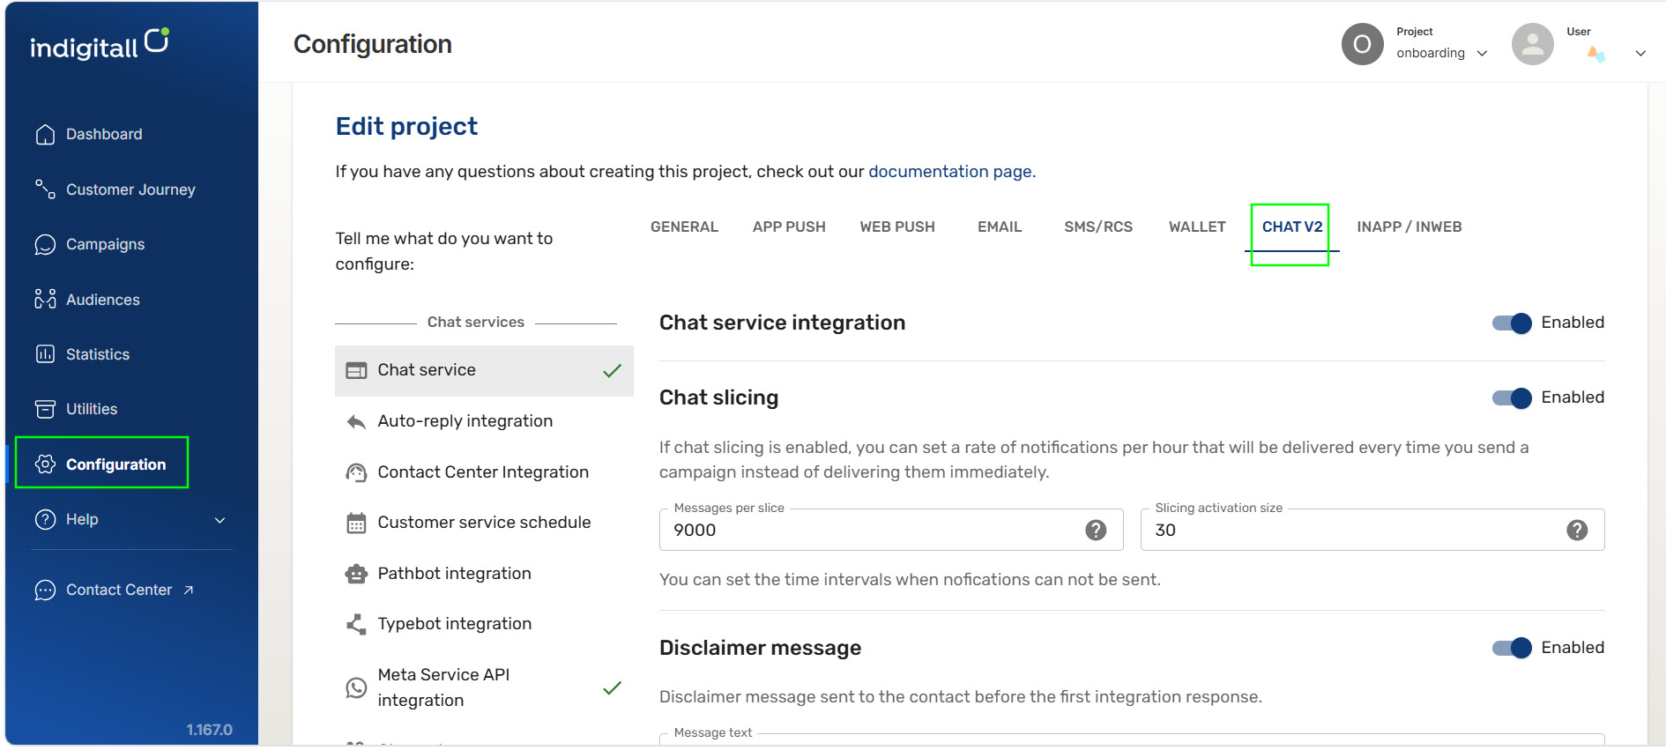Viewport: 1666px width, 750px height.
Task: Click the Configuration gear icon
Action: click(x=45, y=464)
